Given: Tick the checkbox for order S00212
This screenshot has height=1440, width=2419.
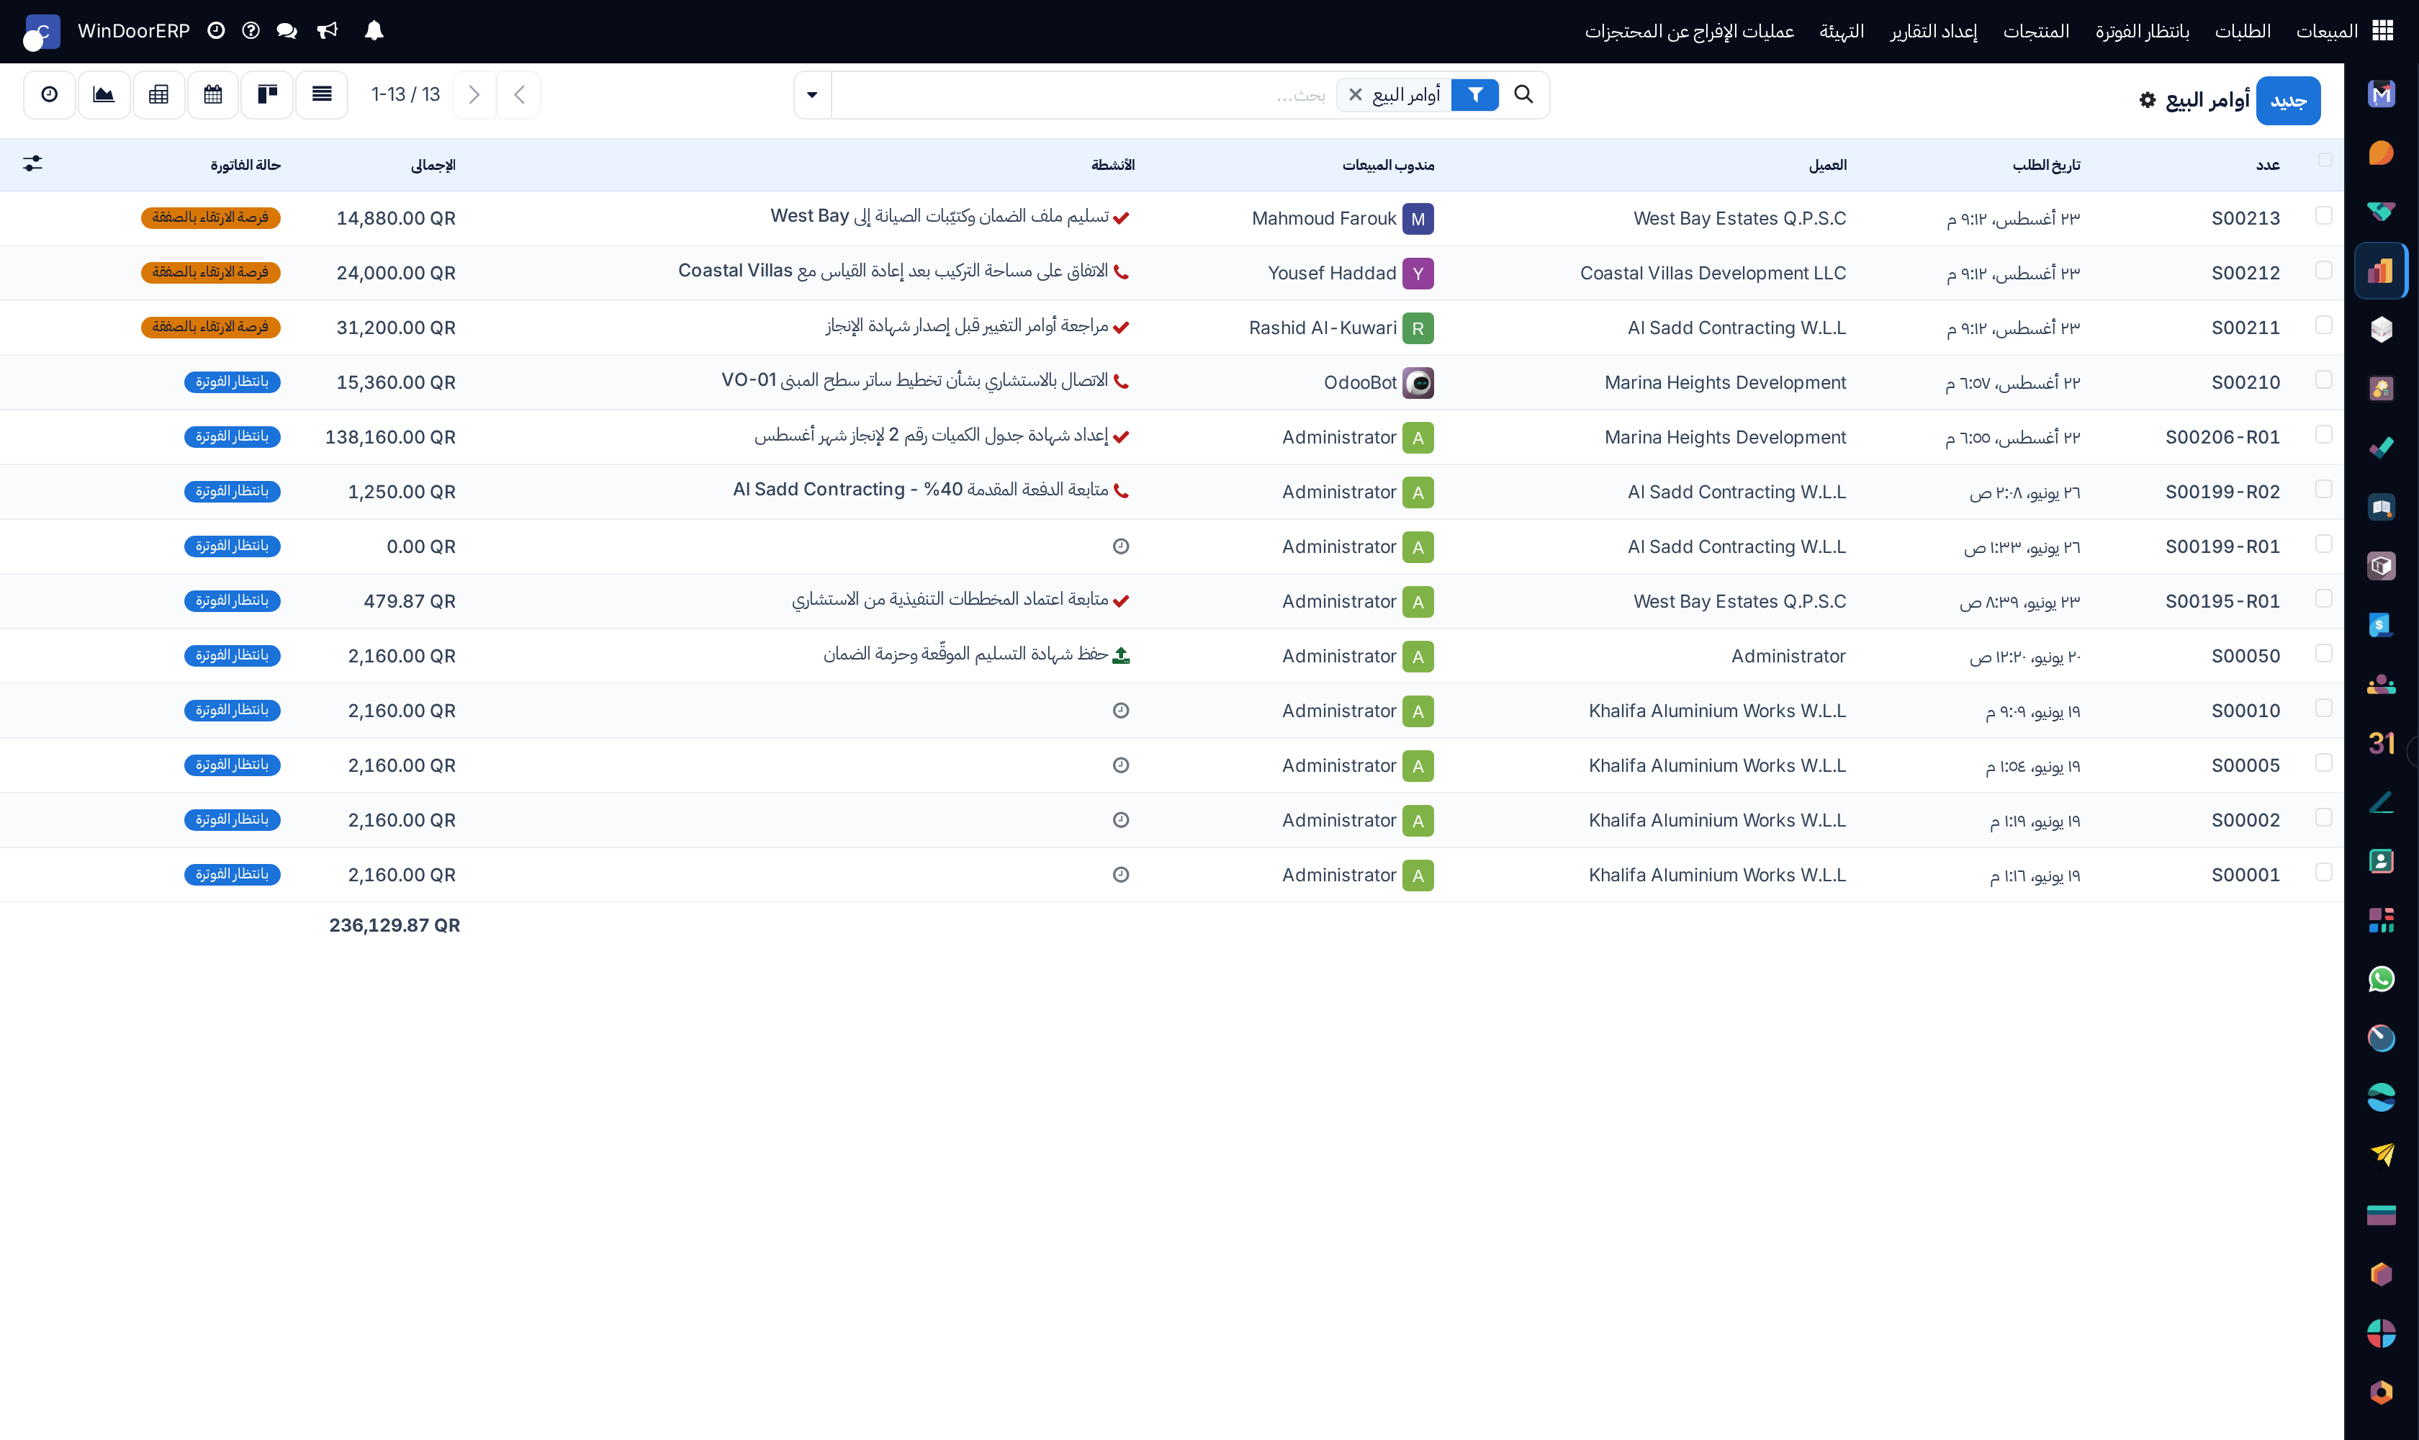Looking at the screenshot, I should point(2324,270).
